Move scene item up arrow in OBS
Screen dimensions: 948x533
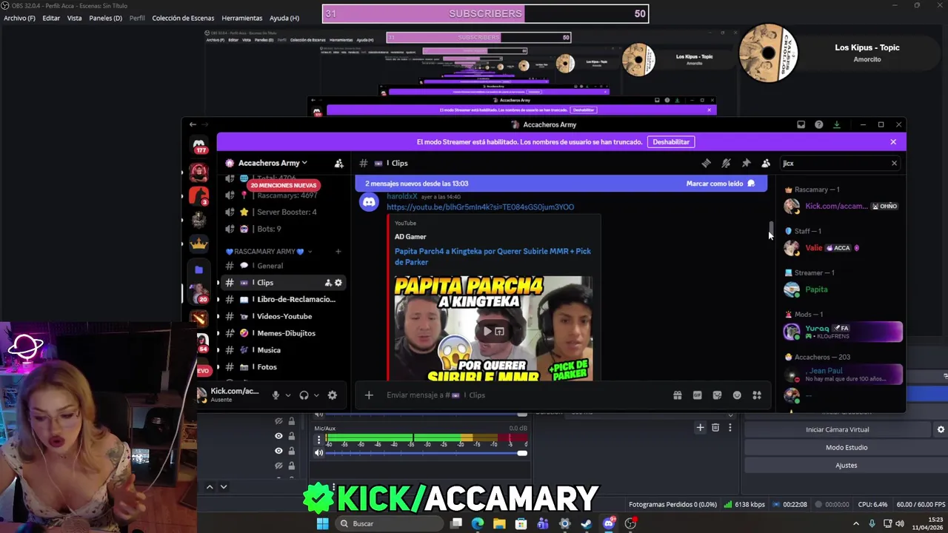coord(210,486)
